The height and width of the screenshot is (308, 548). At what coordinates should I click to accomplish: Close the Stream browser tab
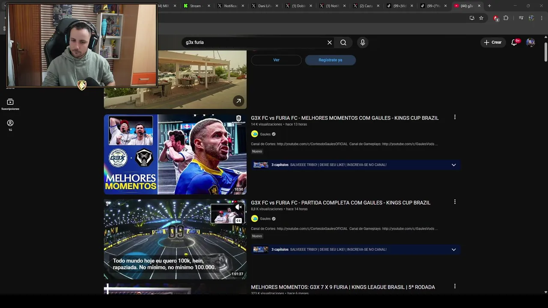(209, 6)
